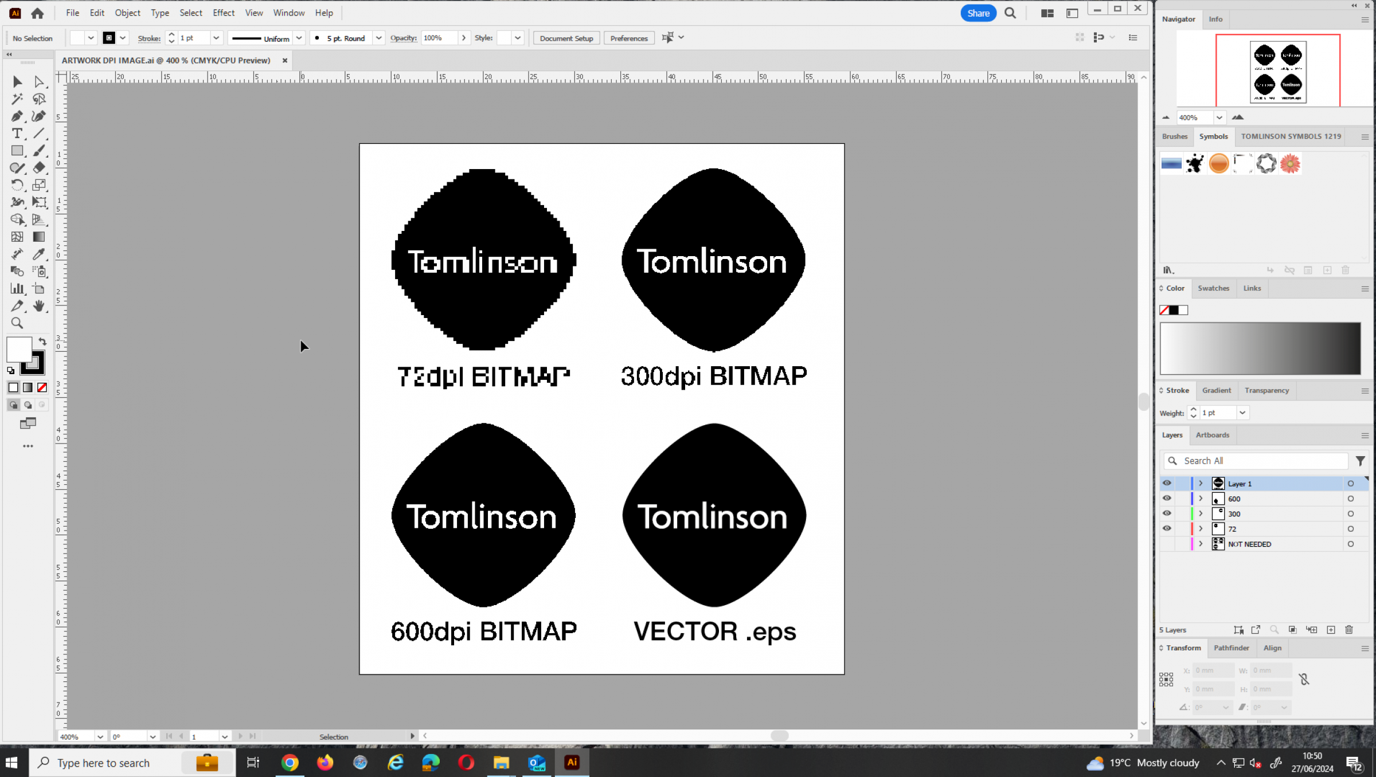Viewport: 1376px width, 777px height.
Task: Open the Effect menu
Action: 224,13
